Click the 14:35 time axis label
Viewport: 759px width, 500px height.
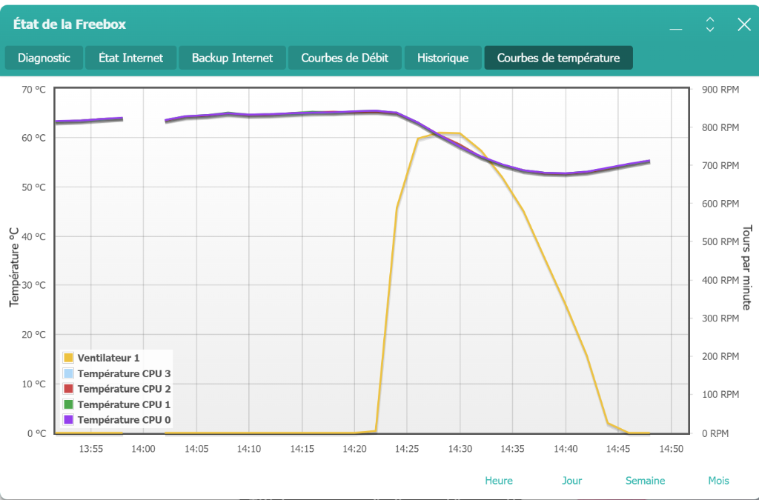(x=512, y=449)
